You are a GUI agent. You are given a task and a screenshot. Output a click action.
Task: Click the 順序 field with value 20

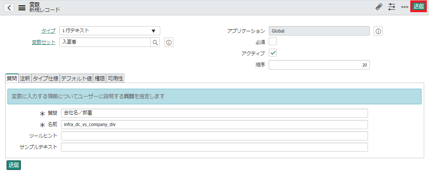click(319, 65)
